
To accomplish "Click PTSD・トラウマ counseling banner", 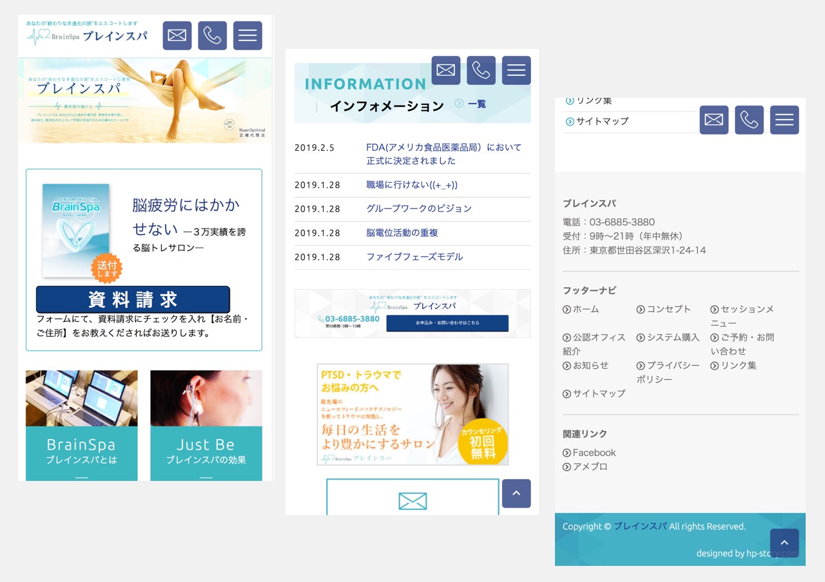I will tap(412, 415).
